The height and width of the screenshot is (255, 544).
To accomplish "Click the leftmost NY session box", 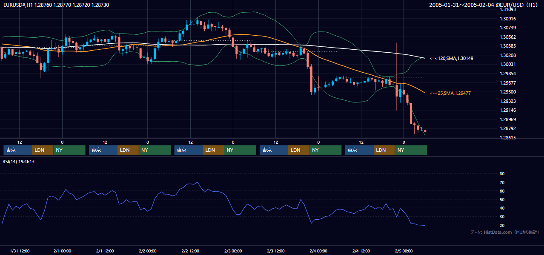I will click(69, 150).
